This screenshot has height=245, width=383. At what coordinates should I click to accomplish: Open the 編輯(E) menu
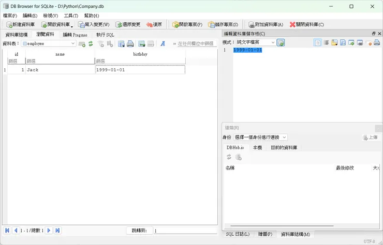coord(30,16)
